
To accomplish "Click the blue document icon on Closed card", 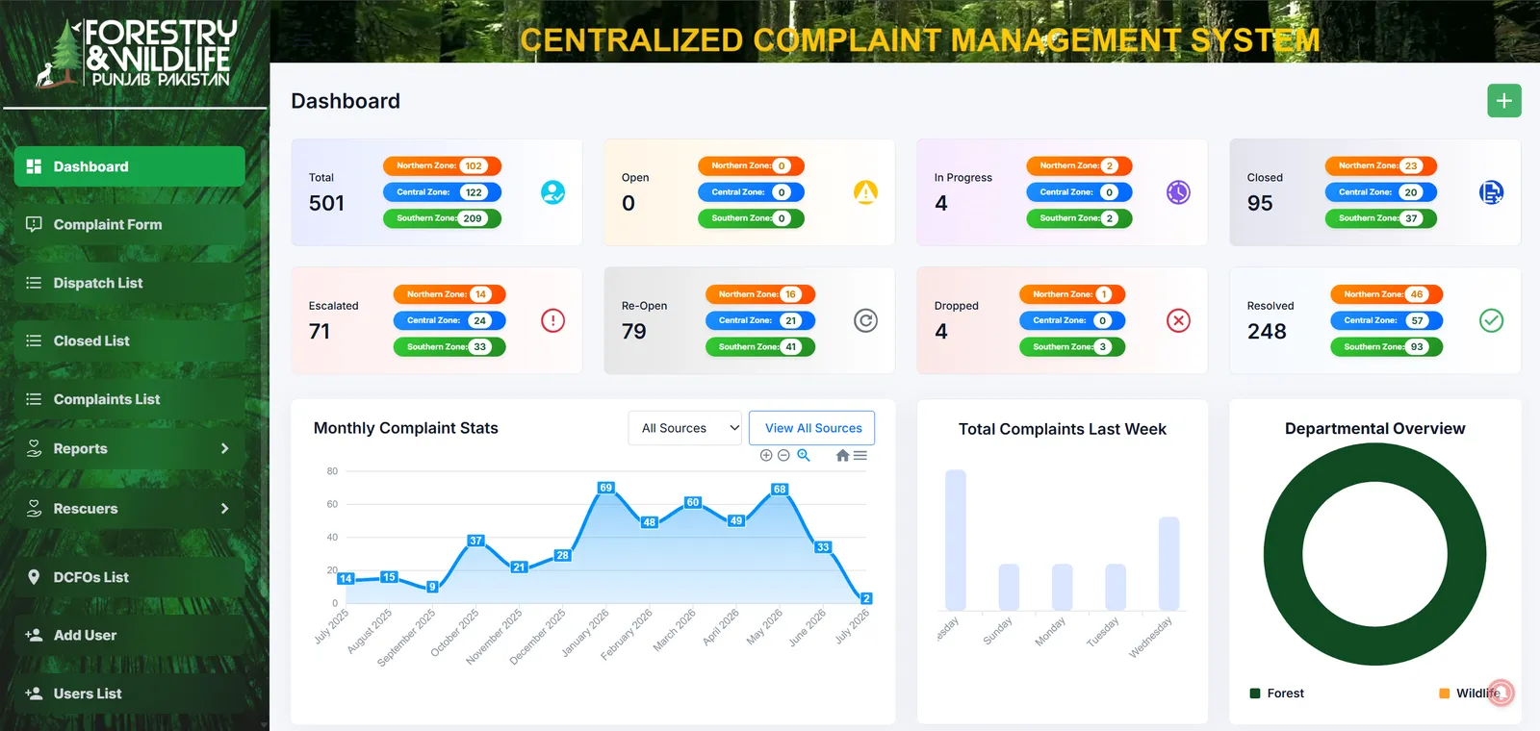I will click(x=1491, y=192).
